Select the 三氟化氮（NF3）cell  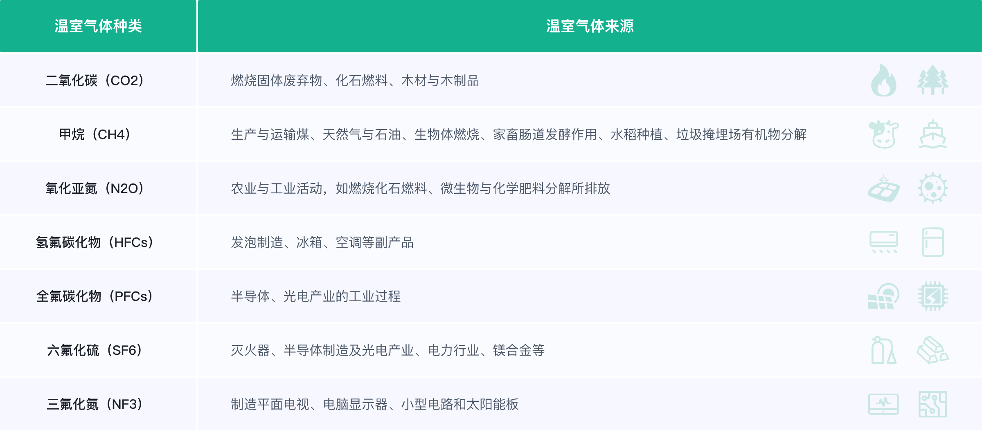pyautogui.click(x=98, y=404)
